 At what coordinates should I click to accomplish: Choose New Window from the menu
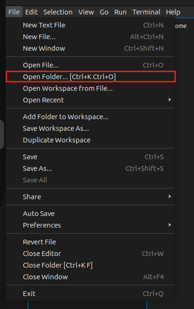click(44, 48)
